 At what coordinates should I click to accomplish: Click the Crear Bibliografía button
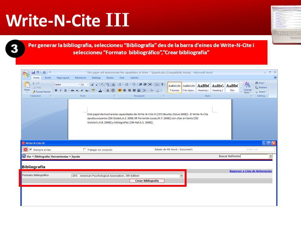pos(147,181)
